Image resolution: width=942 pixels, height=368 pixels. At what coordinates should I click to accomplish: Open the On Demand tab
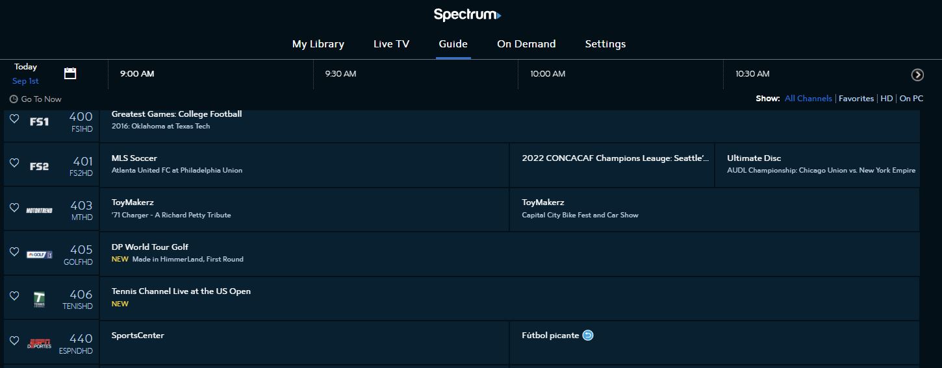tap(526, 44)
